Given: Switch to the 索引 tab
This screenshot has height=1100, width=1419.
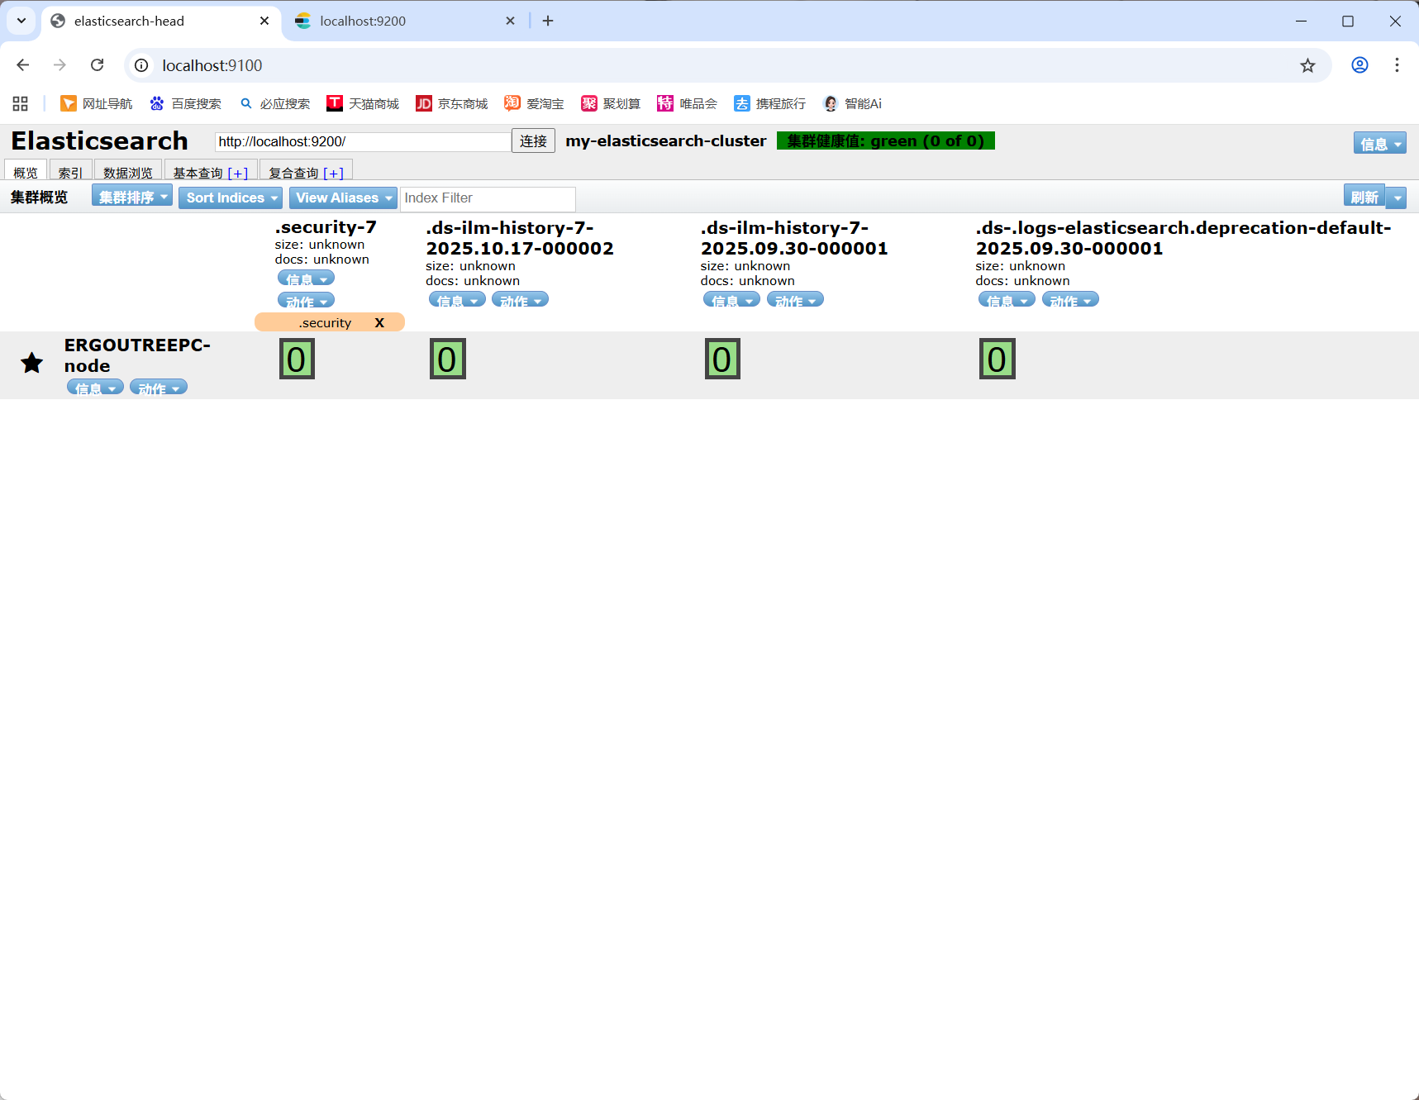Looking at the screenshot, I should point(70,172).
